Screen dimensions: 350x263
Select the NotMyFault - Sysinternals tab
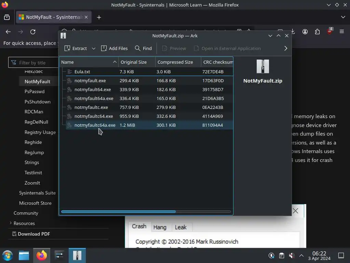[54, 17]
